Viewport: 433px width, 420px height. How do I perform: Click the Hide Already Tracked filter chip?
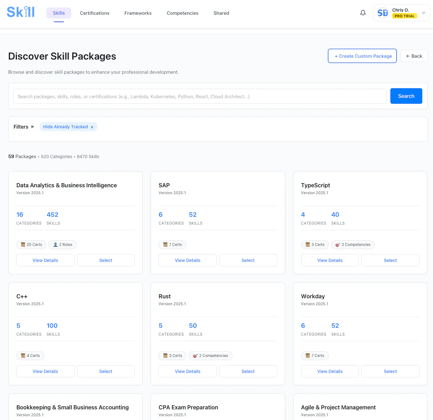tap(68, 127)
